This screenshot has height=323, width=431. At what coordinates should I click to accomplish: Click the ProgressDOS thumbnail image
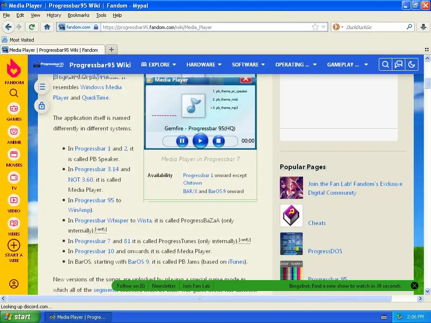(x=291, y=244)
